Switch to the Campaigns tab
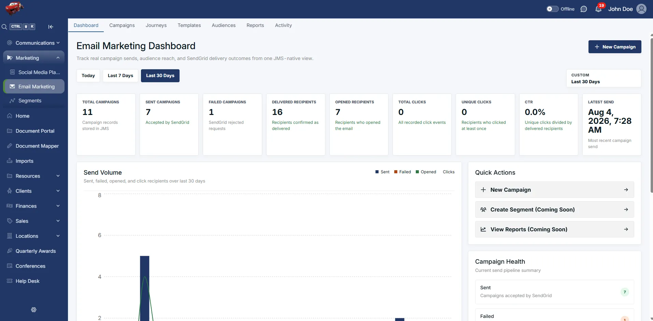653x321 pixels. pos(122,25)
